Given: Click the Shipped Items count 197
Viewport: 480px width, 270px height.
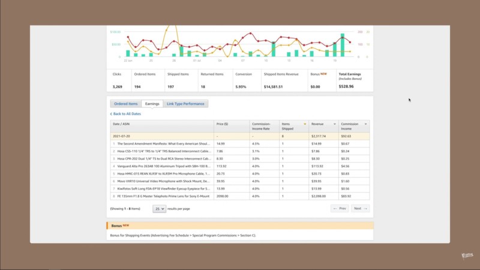Looking at the screenshot, I should pos(170,87).
